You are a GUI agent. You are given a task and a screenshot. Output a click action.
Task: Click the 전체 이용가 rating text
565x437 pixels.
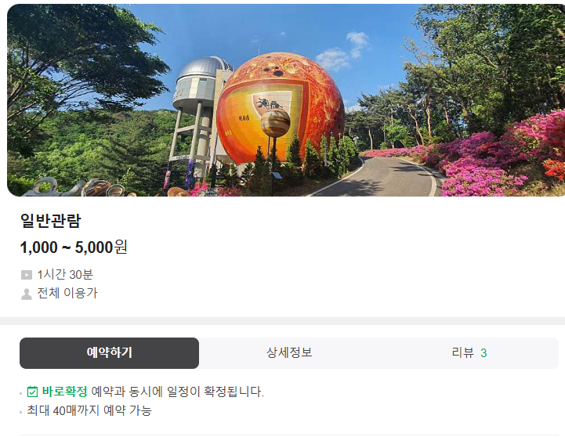pyautogui.click(x=67, y=293)
